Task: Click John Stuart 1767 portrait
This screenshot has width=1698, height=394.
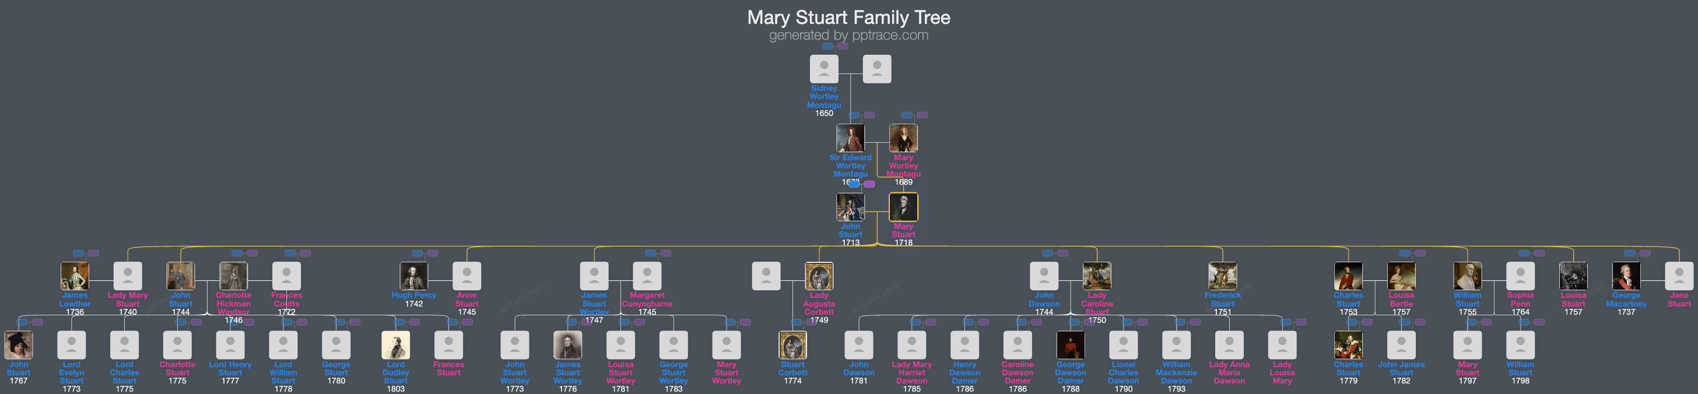Action: click(19, 345)
